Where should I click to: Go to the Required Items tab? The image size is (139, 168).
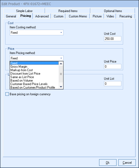coord(68,11)
